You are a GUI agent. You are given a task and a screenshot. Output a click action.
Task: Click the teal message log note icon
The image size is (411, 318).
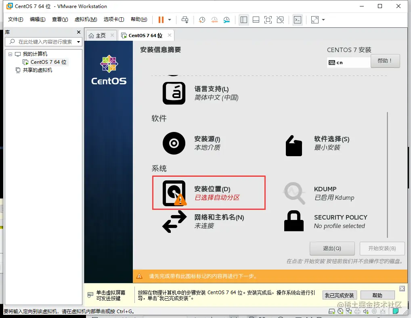tap(396, 311)
